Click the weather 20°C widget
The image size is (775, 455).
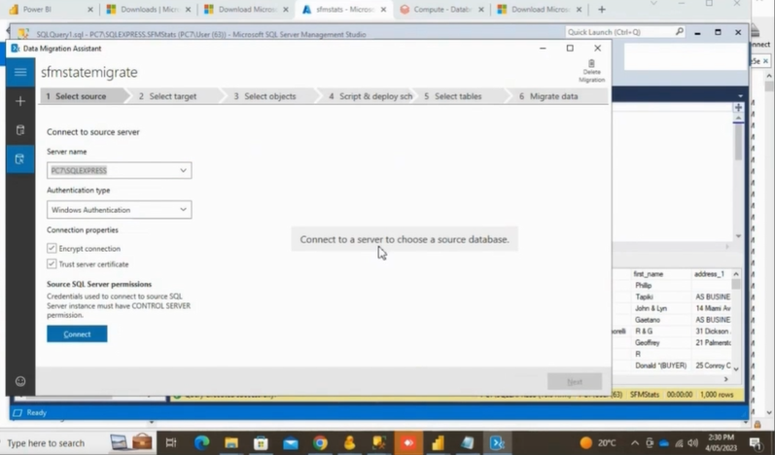[599, 442]
